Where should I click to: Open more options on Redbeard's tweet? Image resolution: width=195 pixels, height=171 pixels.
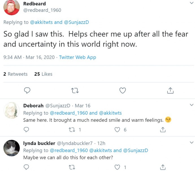click(191, 3)
